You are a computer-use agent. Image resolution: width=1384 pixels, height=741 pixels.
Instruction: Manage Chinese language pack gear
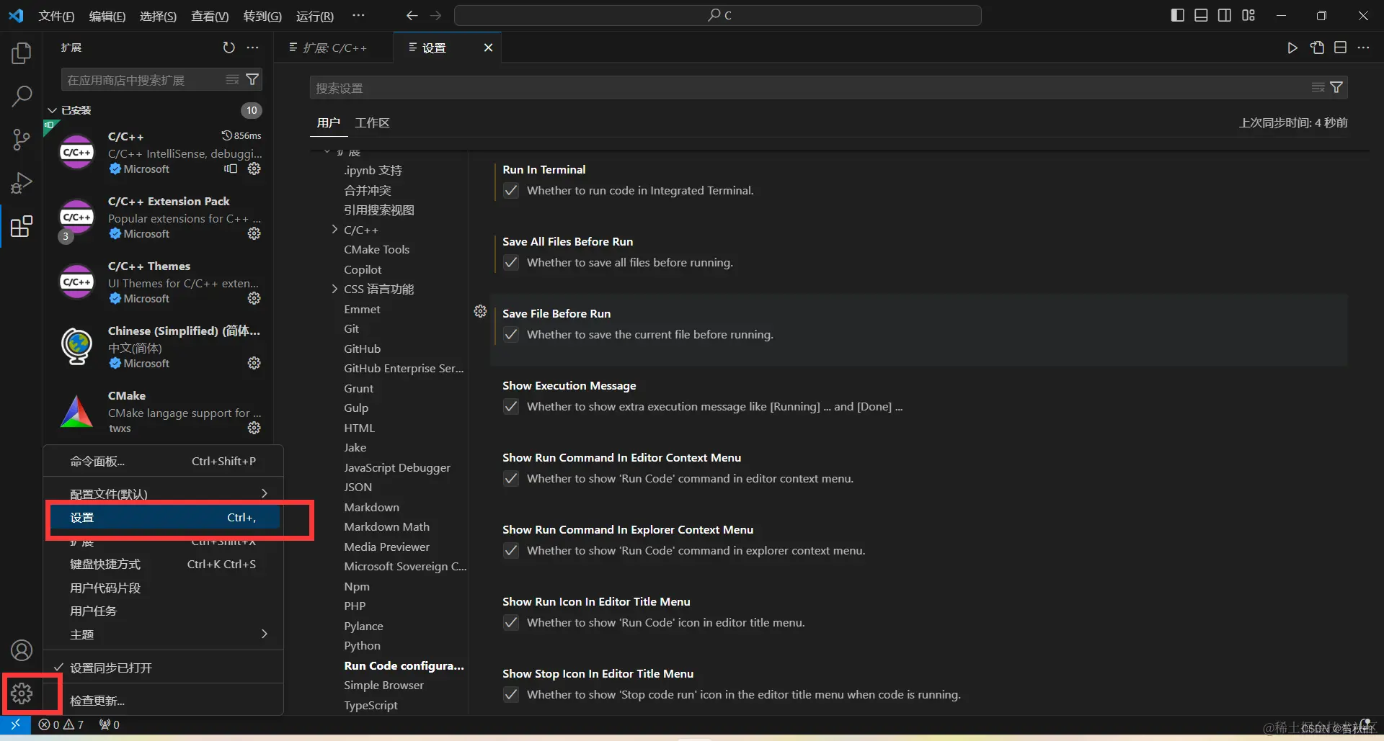pyautogui.click(x=254, y=363)
